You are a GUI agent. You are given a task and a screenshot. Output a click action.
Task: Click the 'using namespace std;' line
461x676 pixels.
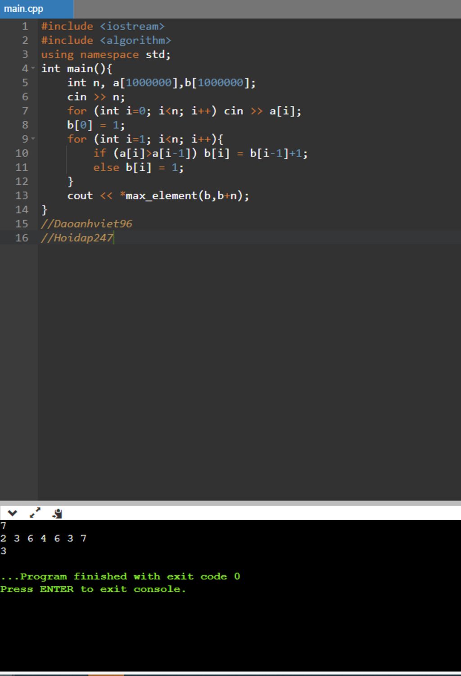106,54
